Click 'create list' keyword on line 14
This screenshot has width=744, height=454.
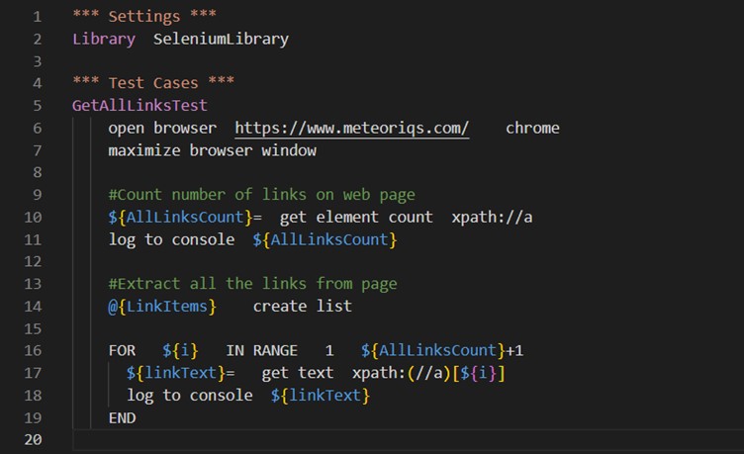pos(303,307)
